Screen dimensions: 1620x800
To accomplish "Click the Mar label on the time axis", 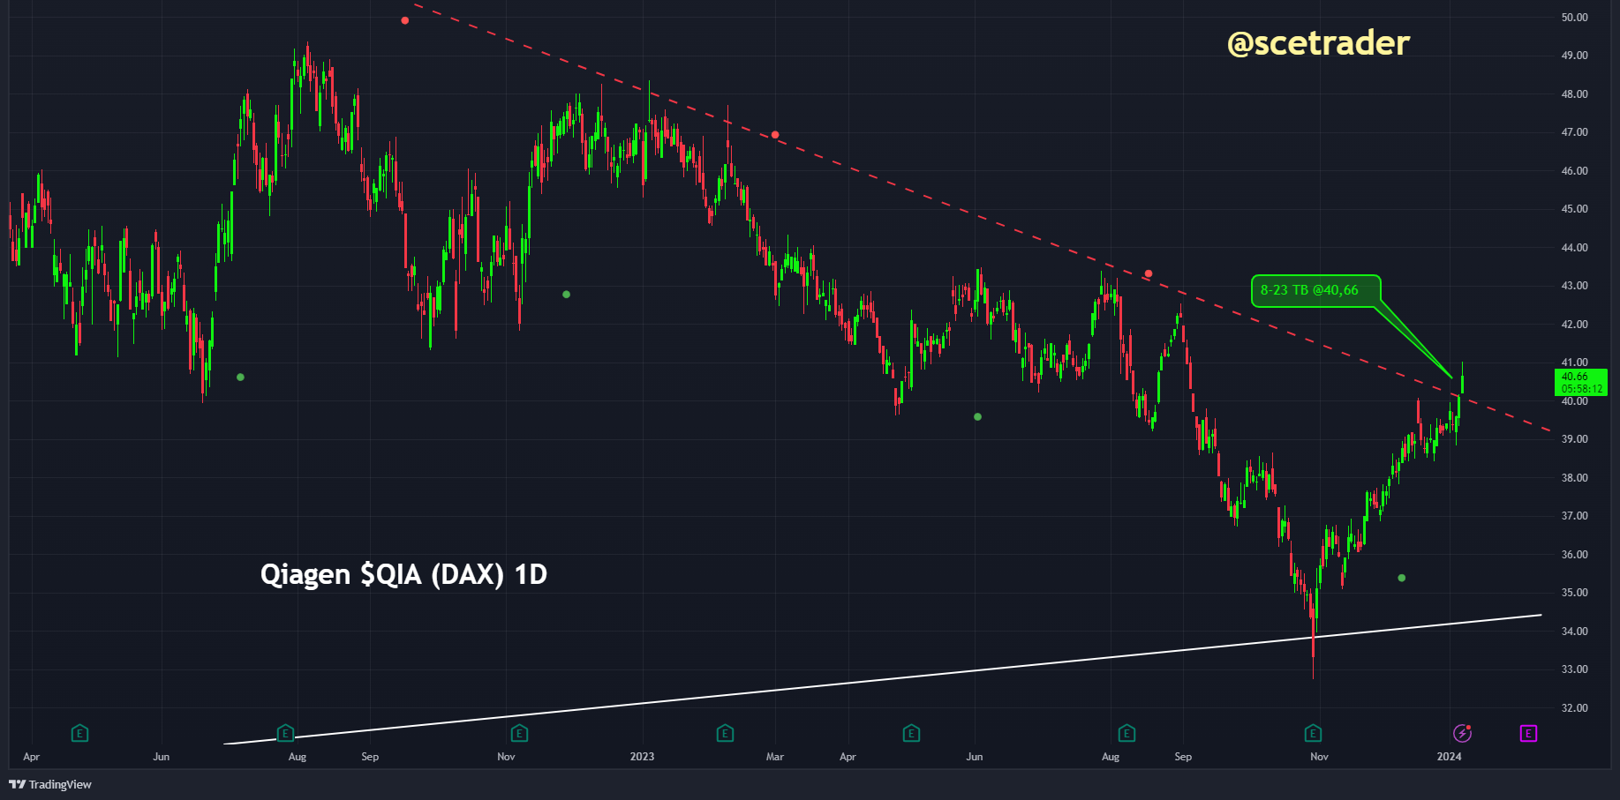I will click(x=775, y=757).
